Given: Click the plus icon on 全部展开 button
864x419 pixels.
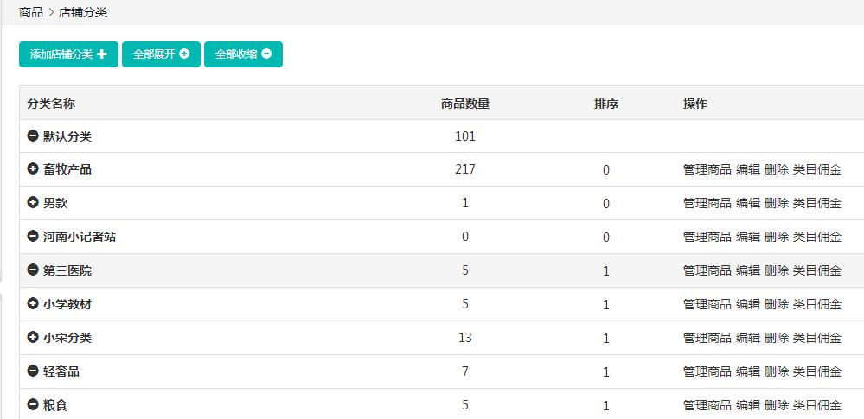Looking at the screenshot, I should [184, 54].
